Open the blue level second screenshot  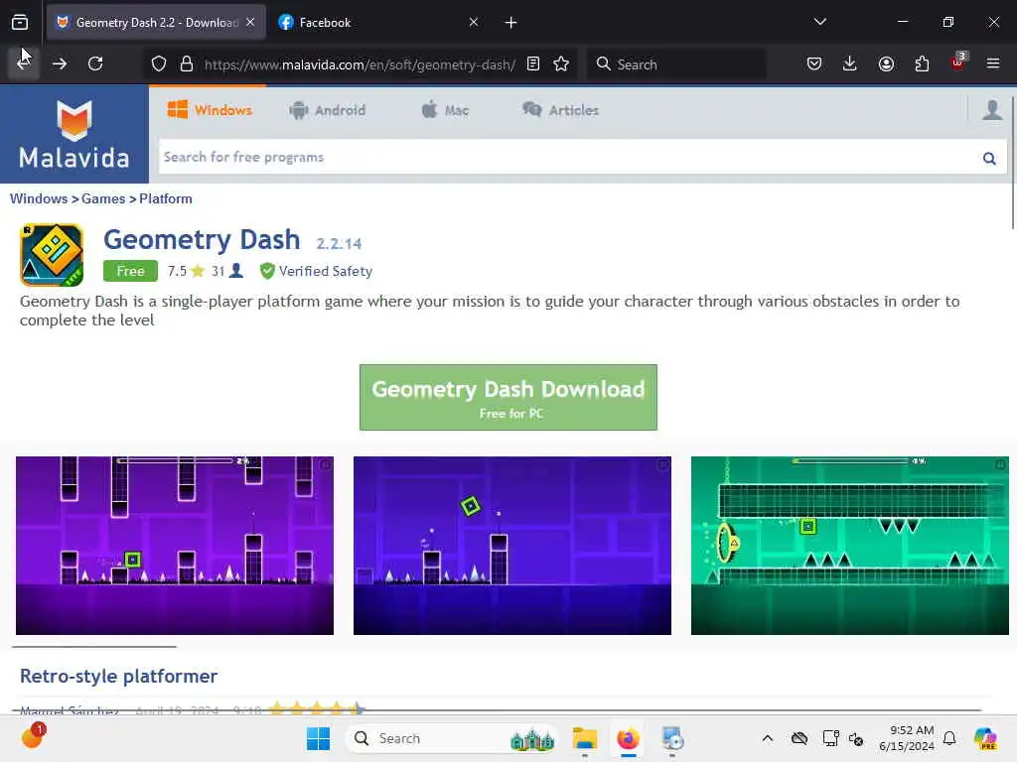coord(512,546)
